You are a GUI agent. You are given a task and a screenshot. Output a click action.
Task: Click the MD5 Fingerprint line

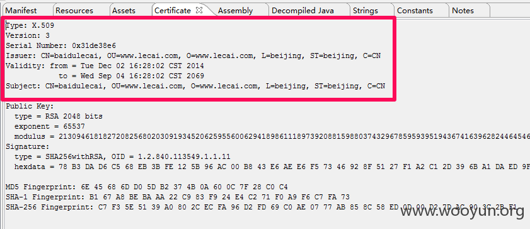(147, 187)
